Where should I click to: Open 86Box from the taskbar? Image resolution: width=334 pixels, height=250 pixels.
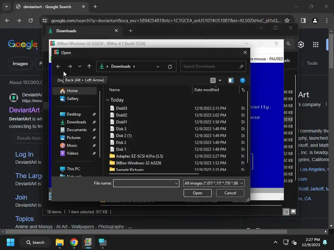pyautogui.click(x=88, y=242)
